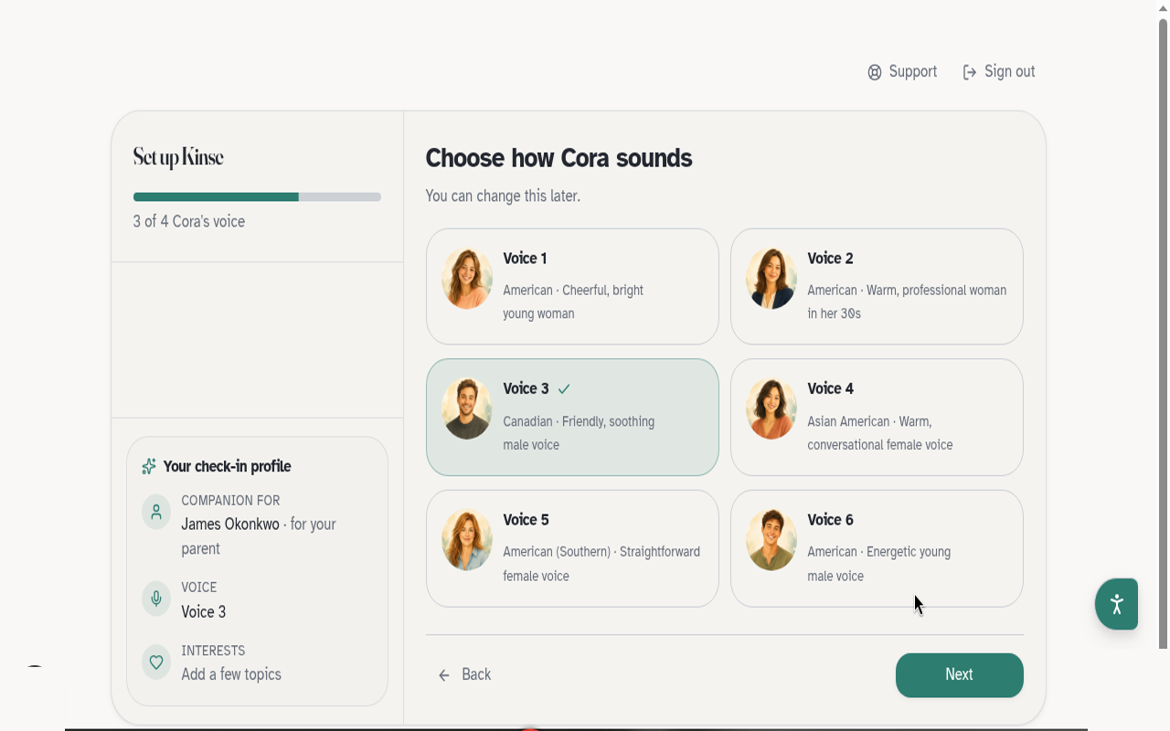Image resolution: width=1170 pixels, height=731 pixels.
Task: Continue with the Next button
Action: [x=959, y=674]
